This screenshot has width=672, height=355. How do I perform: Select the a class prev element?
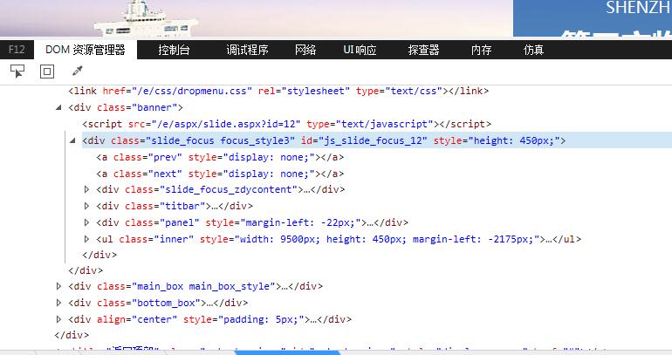pos(218,157)
